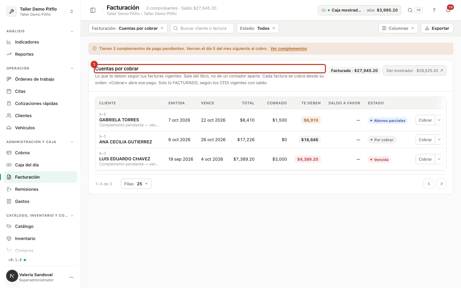Screen dimensions: 461x288
Task: Click Cobrar for Ana Cecilia Gutierrez
Action: tap(425, 140)
